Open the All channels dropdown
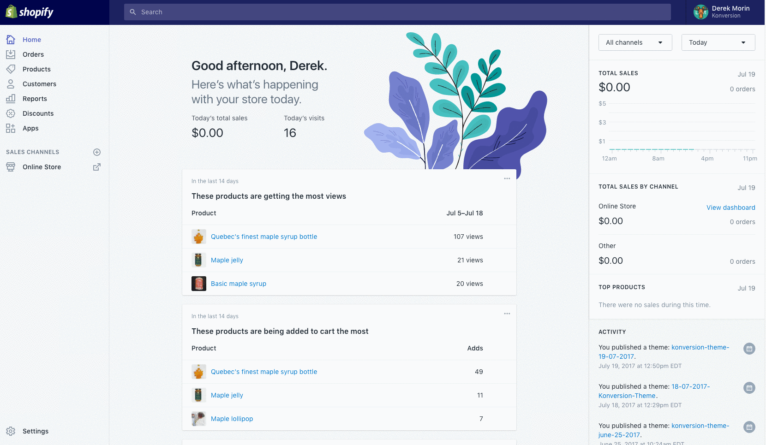This screenshot has width=766, height=445. coord(635,42)
